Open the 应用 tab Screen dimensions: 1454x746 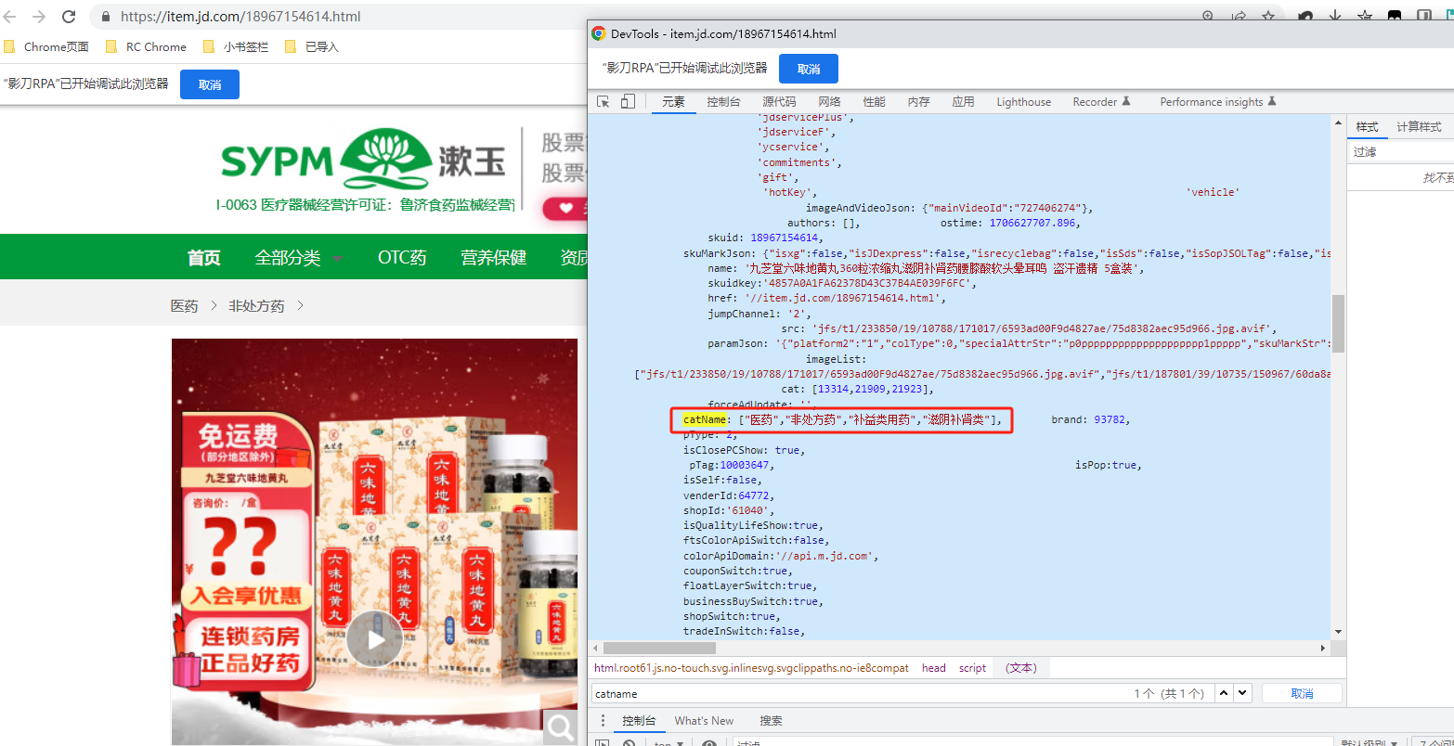[963, 102]
